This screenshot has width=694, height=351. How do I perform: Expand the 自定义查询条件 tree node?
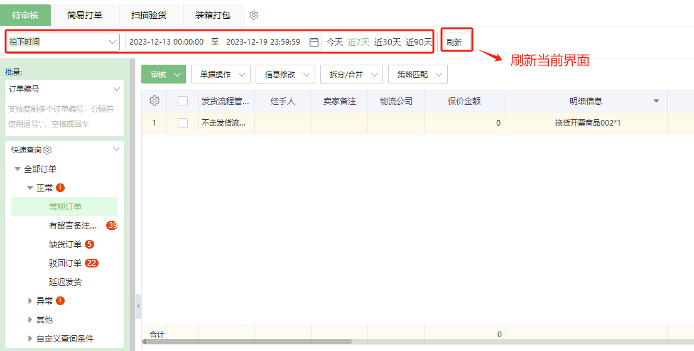[x=30, y=338]
